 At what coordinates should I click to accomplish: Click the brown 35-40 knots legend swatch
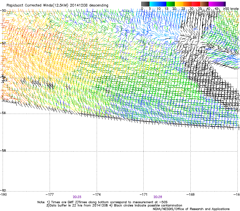[204, 4]
